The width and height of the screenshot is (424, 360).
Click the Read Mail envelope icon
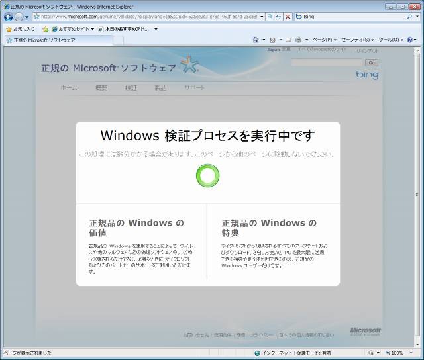[x=288, y=40]
